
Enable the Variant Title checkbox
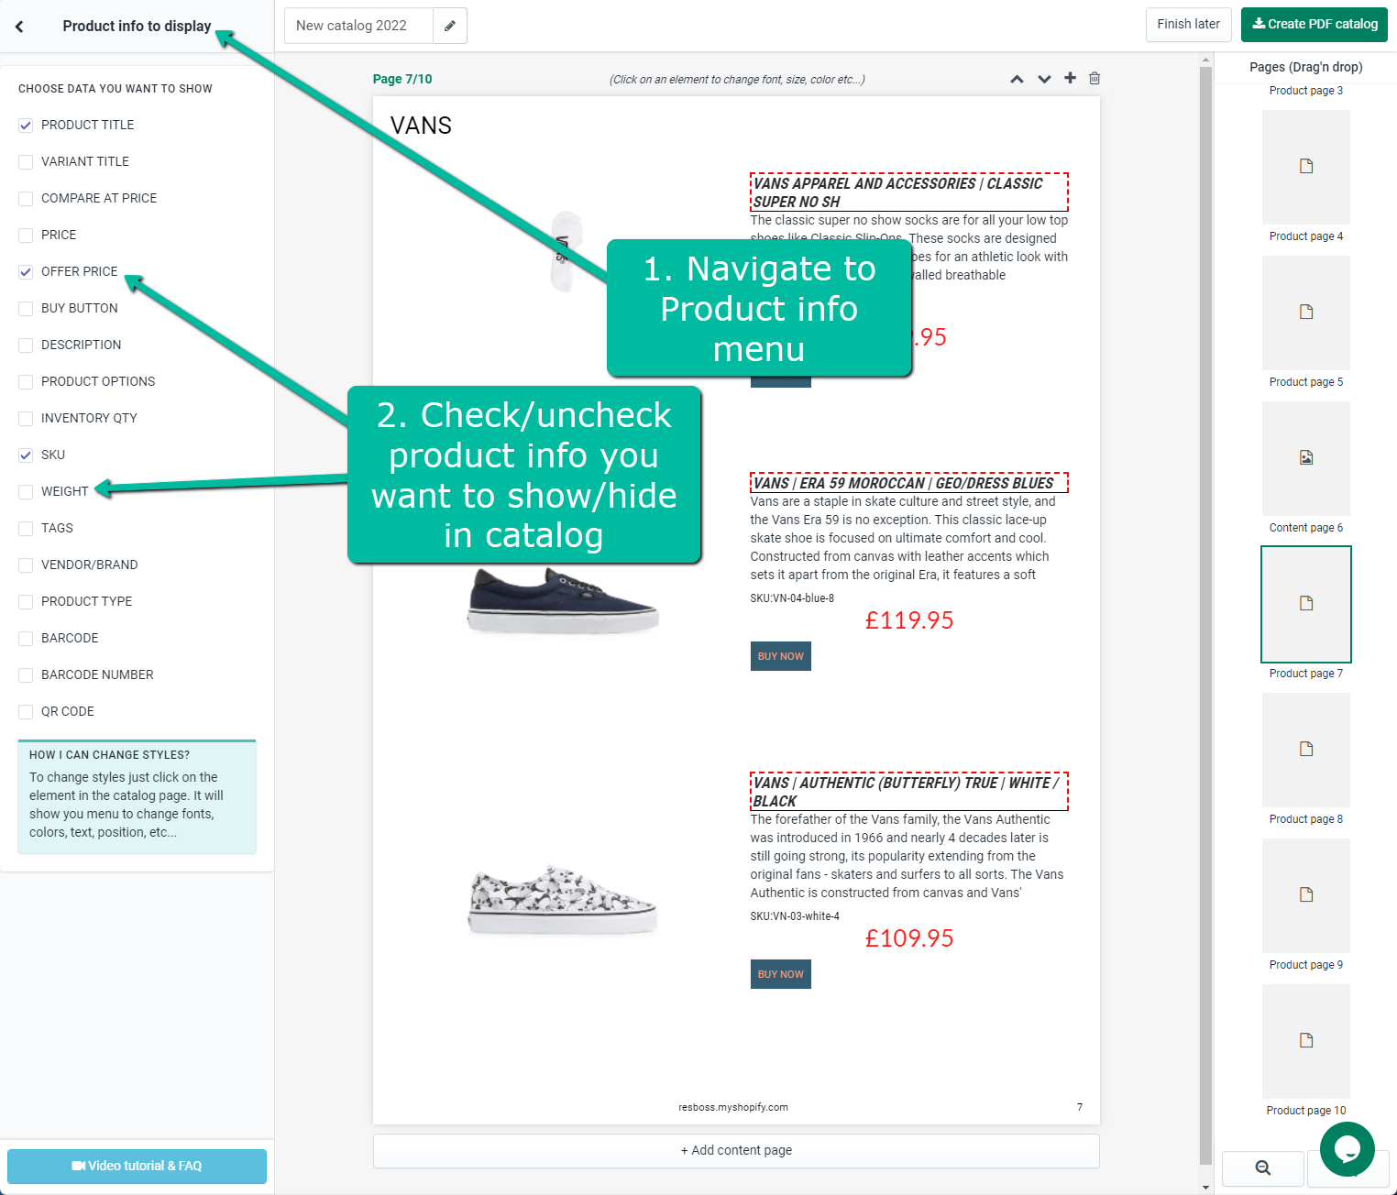[26, 162]
